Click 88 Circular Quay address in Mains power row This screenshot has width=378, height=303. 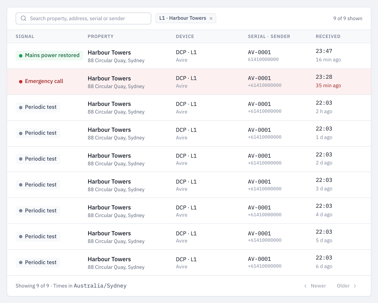coord(116,61)
